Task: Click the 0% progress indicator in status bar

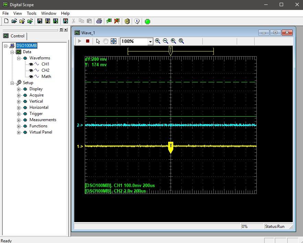Action: 252,226
